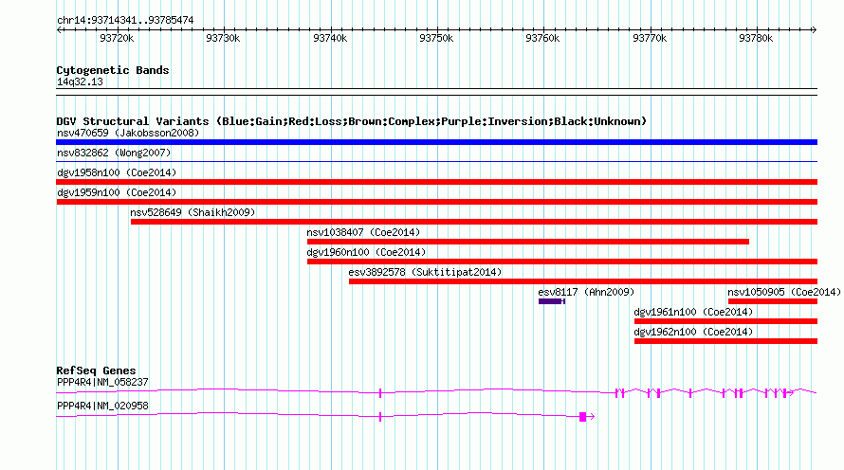The width and height of the screenshot is (844, 470).
Task: Click the PPP4R4|NM_058237 gene label
Action: tap(102, 382)
